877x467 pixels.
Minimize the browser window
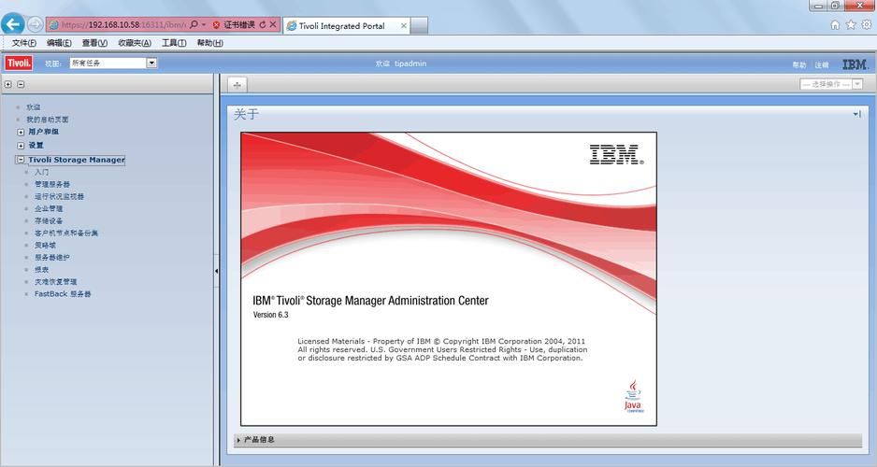[819, 6]
